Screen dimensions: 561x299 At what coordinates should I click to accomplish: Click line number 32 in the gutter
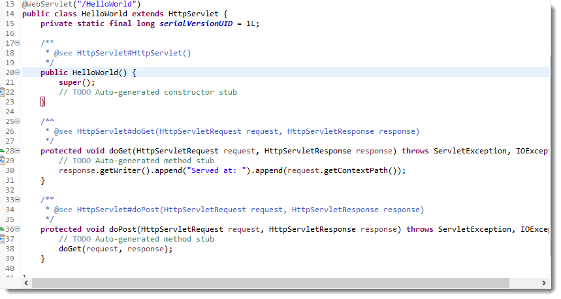click(10, 190)
